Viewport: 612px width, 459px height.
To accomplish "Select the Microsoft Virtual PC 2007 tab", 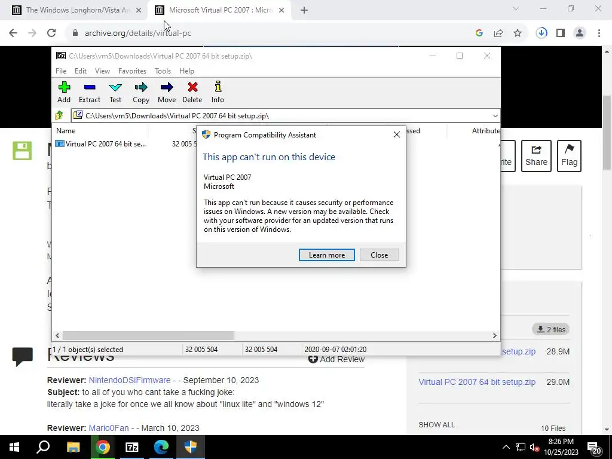I will pyautogui.click(x=219, y=10).
